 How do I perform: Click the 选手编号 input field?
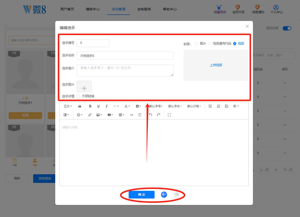[x=93, y=43]
